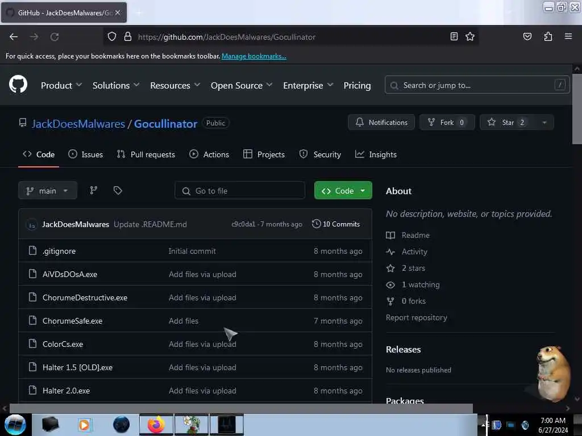This screenshot has width=582, height=436.
Task: Open the Pocket save icon
Action: [x=527, y=36]
